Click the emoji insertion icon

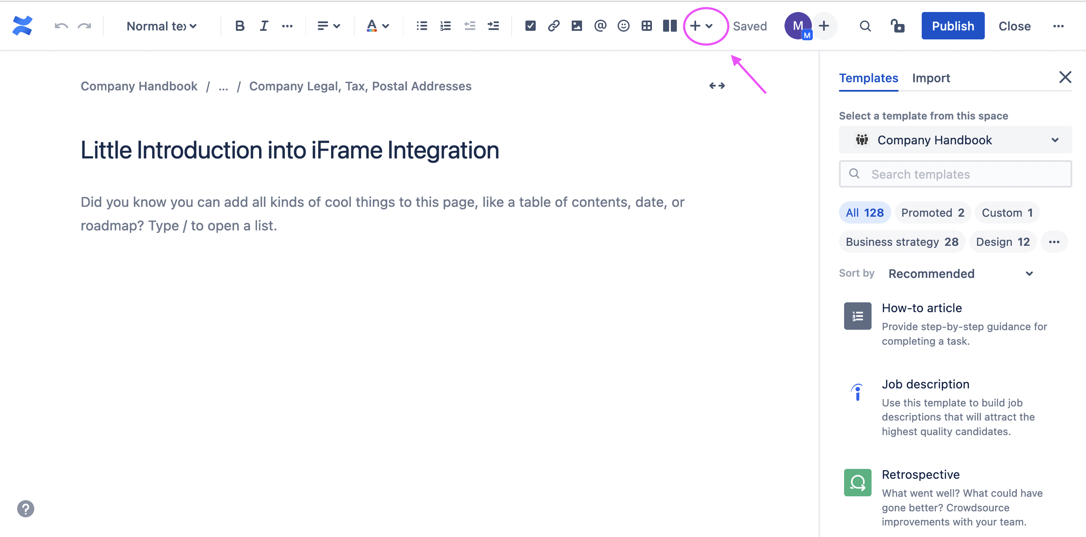623,26
